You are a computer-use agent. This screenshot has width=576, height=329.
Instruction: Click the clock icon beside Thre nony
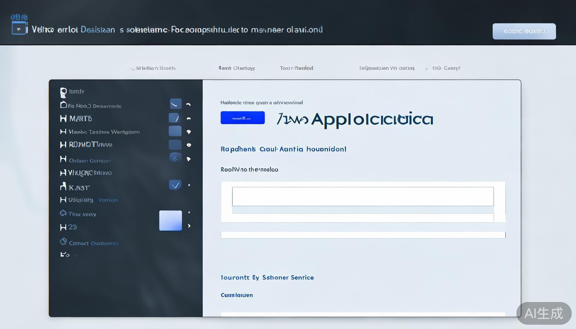pyautogui.click(x=63, y=213)
